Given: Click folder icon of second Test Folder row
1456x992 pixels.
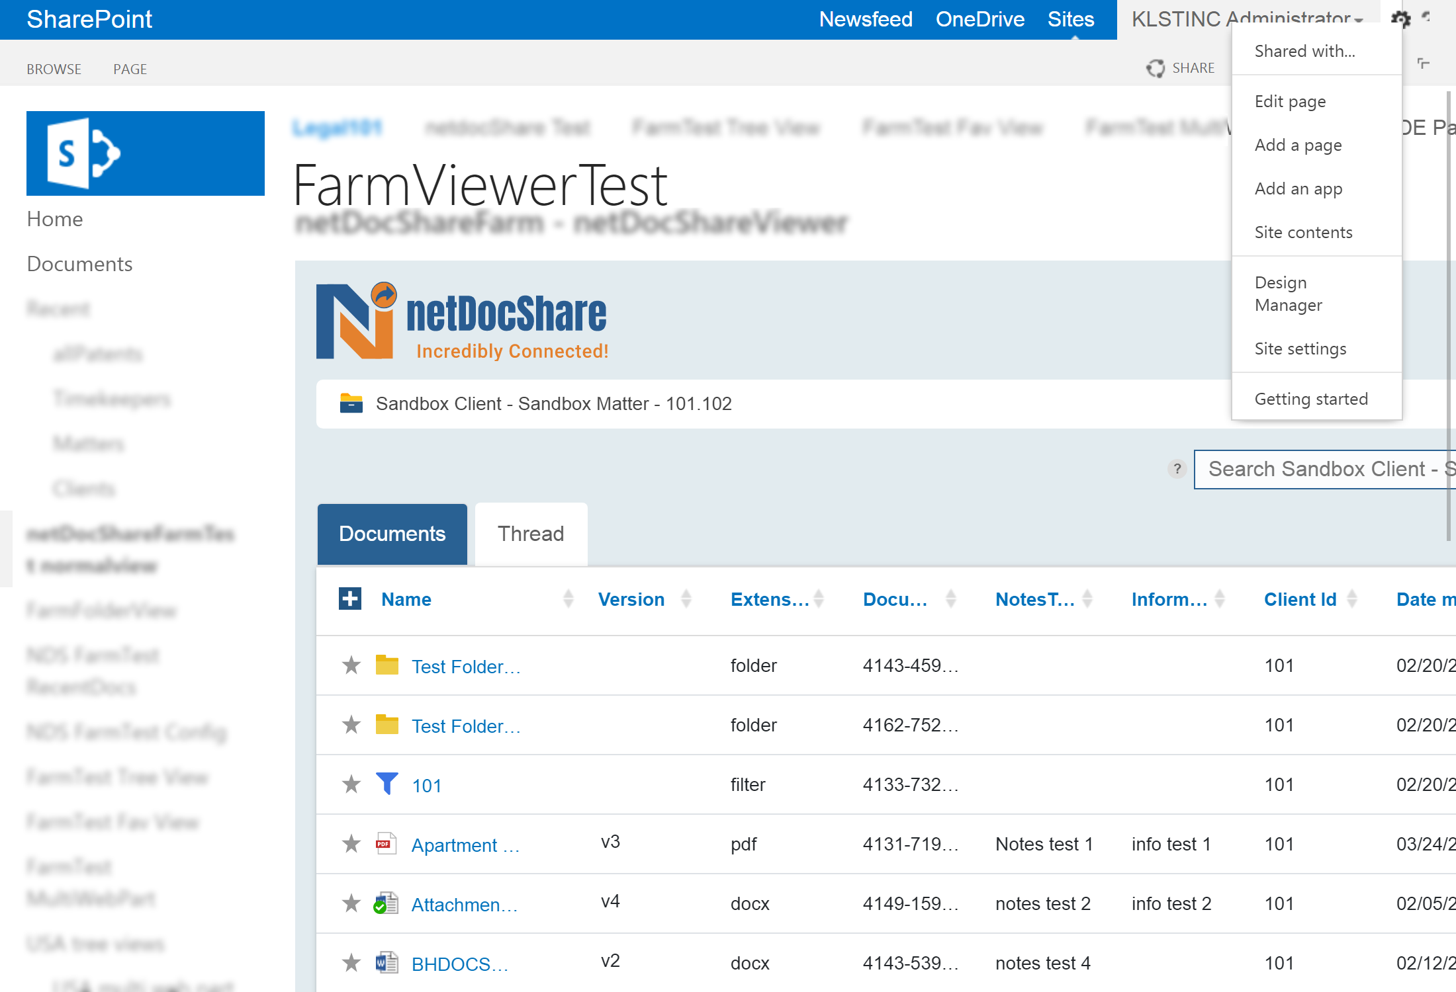Looking at the screenshot, I should (x=387, y=724).
